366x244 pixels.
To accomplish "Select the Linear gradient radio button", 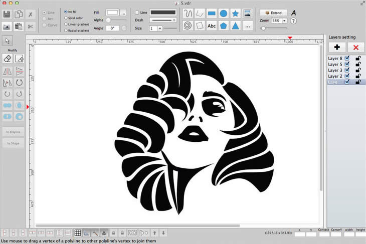I will 66,24.
